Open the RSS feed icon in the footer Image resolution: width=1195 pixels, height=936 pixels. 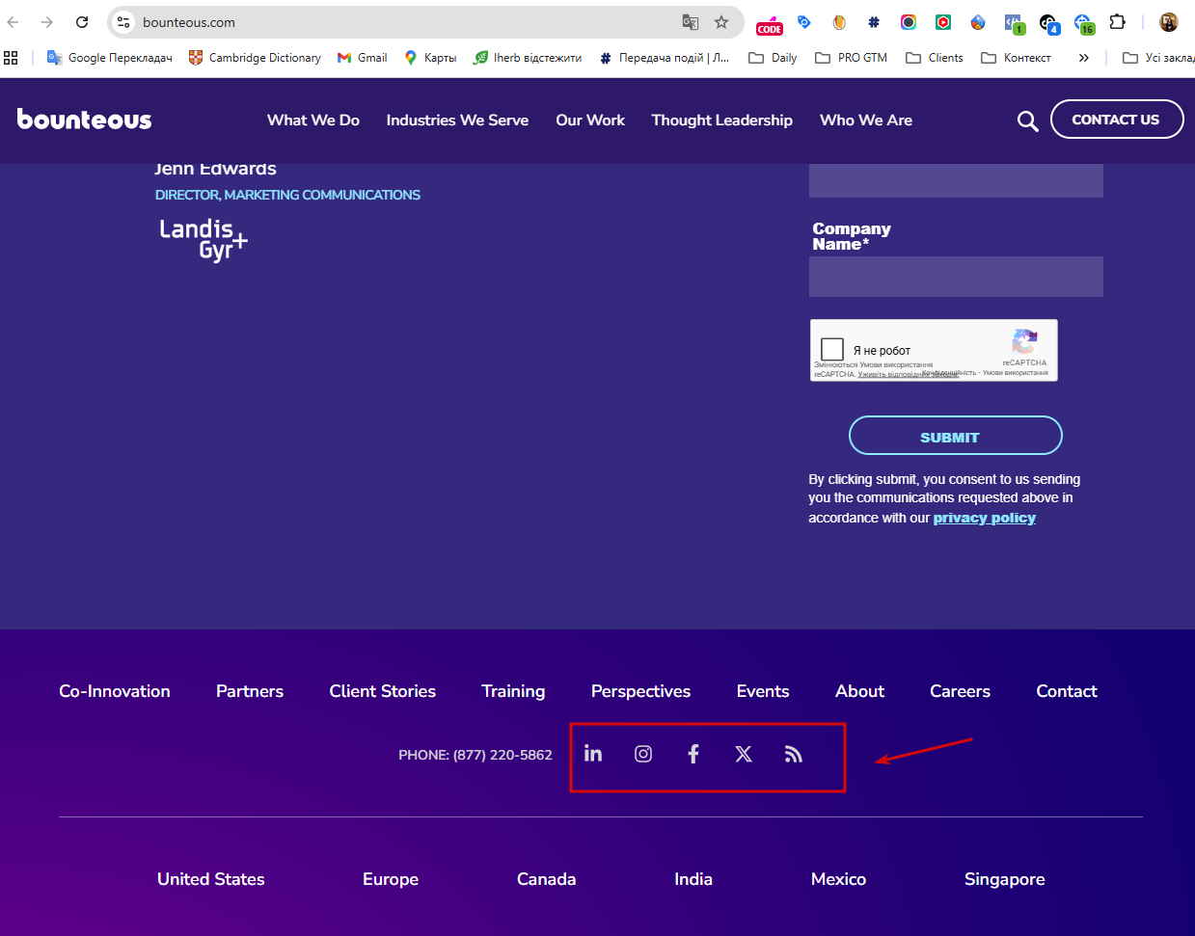click(x=793, y=754)
